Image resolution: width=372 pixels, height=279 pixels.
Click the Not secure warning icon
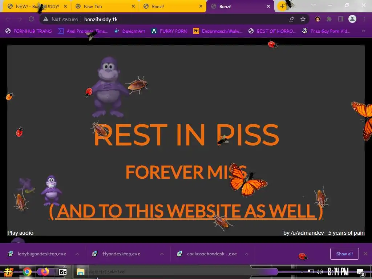[x=46, y=19]
